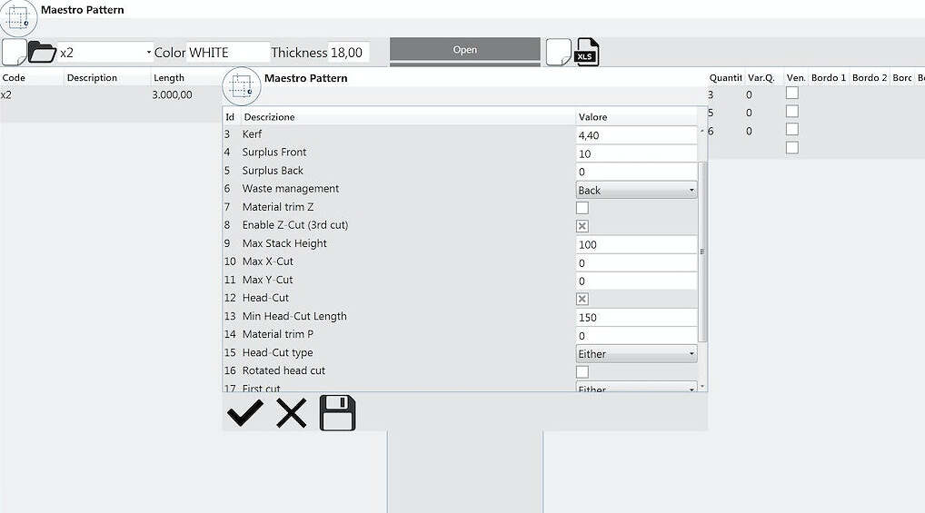Open the folder icon in toolbar
925x513 pixels.
tap(42, 53)
